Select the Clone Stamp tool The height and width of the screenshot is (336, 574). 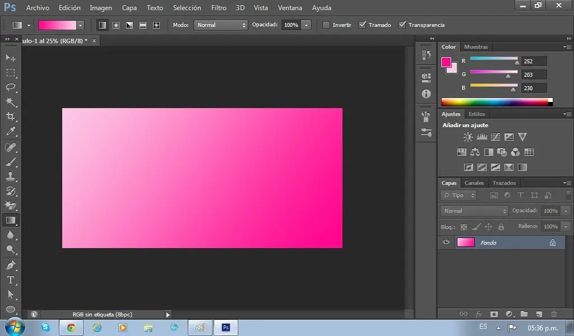[11, 176]
